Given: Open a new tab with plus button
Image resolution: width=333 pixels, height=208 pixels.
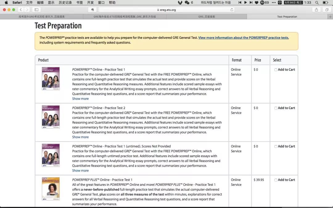Looking at the screenshot, I should click(330, 17).
